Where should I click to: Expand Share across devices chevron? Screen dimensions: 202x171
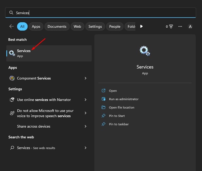[86, 126]
